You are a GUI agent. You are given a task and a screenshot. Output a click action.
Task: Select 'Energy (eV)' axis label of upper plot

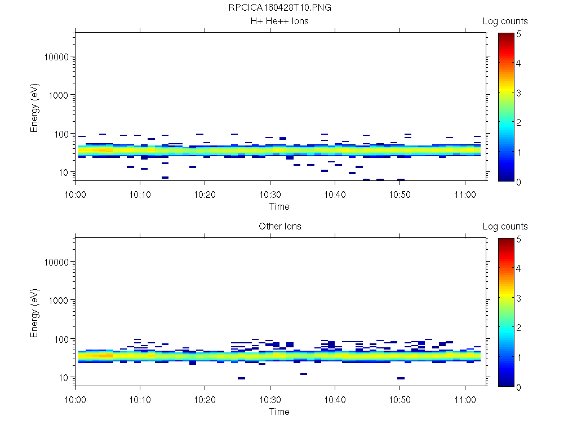(34, 108)
